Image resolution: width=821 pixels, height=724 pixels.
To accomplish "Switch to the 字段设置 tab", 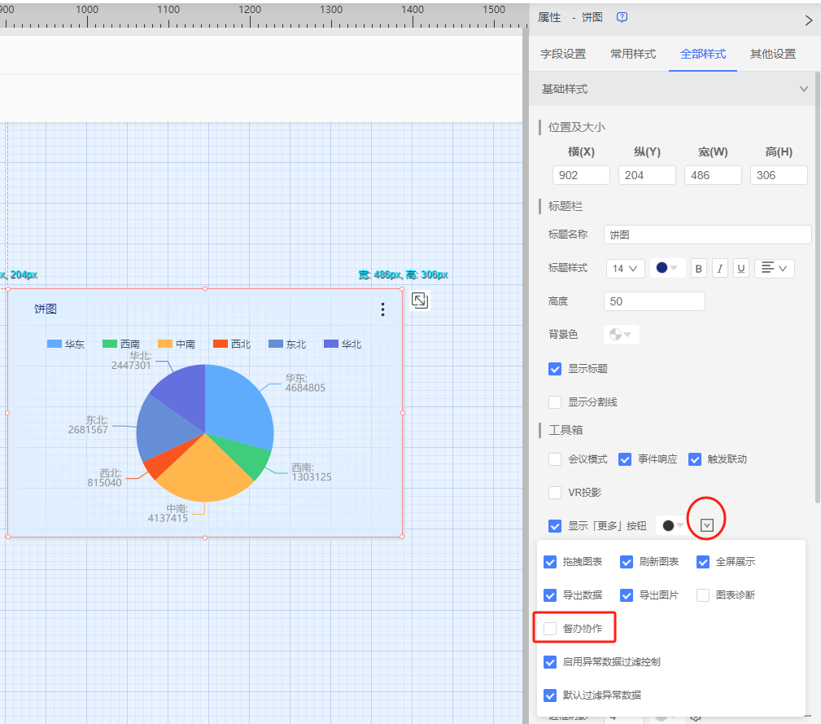I will (563, 55).
